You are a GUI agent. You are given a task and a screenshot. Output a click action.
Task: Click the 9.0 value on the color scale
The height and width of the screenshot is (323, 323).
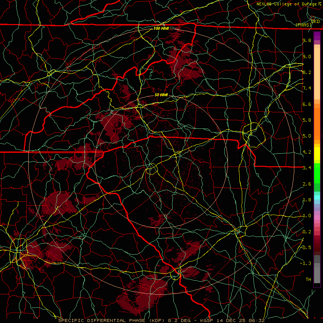pos(307,56)
